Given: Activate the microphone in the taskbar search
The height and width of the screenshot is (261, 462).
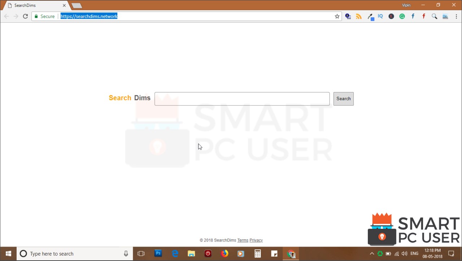Looking at the screenshot, I should point(126,253).
